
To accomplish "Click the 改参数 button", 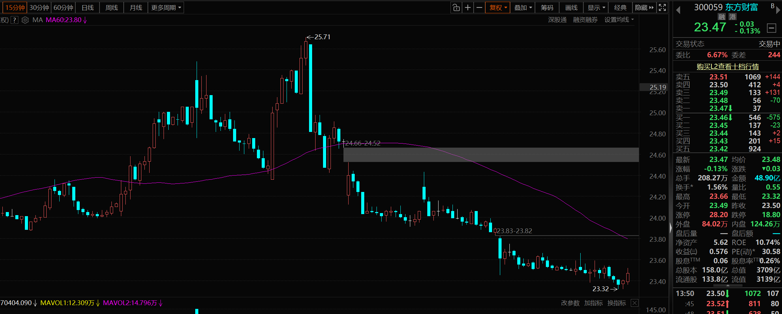I will 570,303.
